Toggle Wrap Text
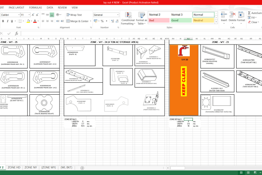 click(x=74, y=15)
